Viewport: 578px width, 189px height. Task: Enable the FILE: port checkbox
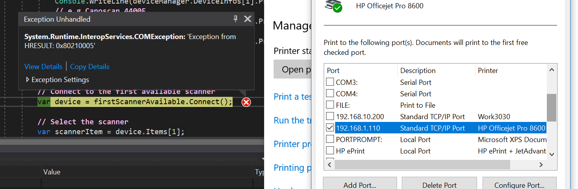pyautogui.click(x=330, y=105)
